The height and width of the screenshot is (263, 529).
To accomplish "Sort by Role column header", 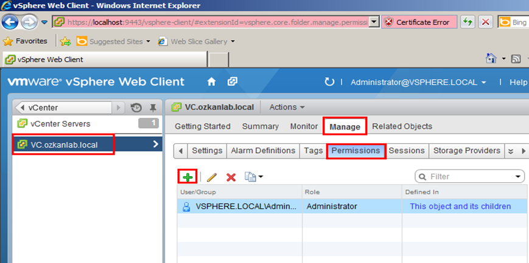I will [x=352, y=192].
